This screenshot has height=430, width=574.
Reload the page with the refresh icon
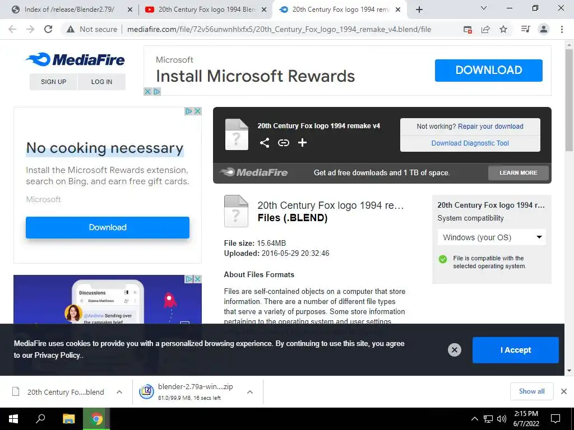coord(48,29)
